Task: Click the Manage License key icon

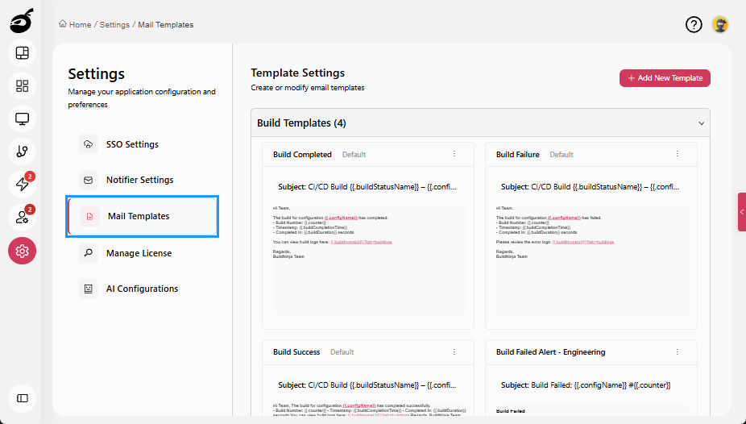Action: (88, 253)
